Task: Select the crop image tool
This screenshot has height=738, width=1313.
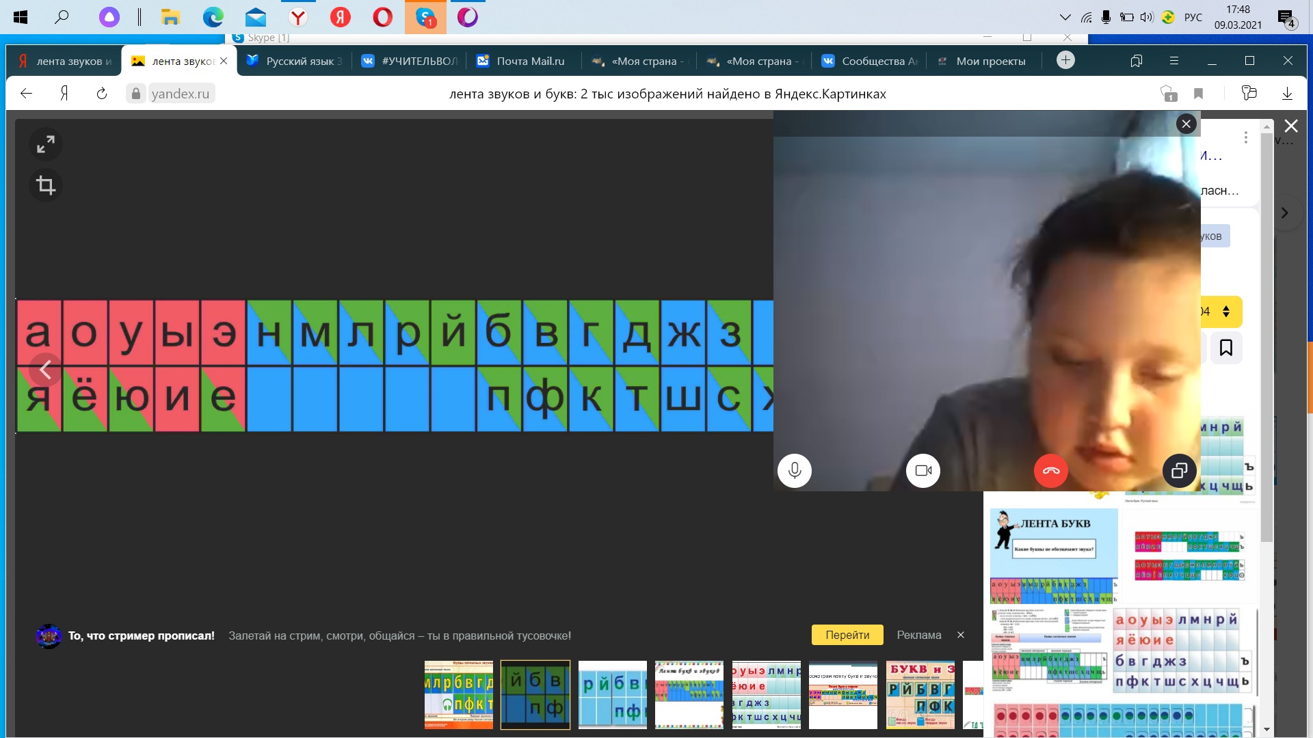Action: click(46, 185)
